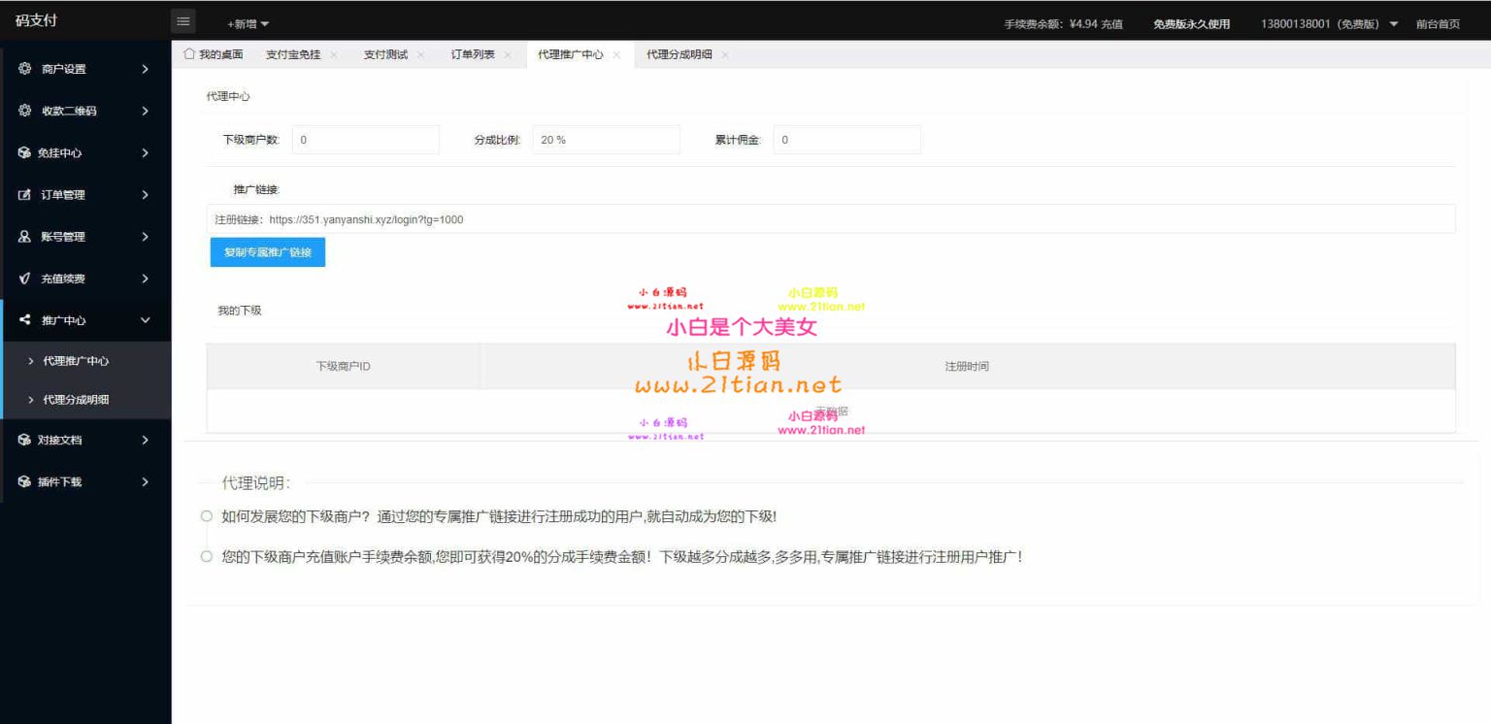Click 充值 next to 手续费余额
The image size is (1491, 724).
[x=1111, y=24]
